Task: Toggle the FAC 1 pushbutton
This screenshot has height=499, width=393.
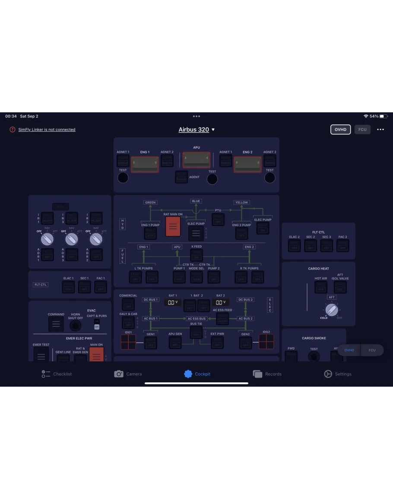Action: point(101,287)
